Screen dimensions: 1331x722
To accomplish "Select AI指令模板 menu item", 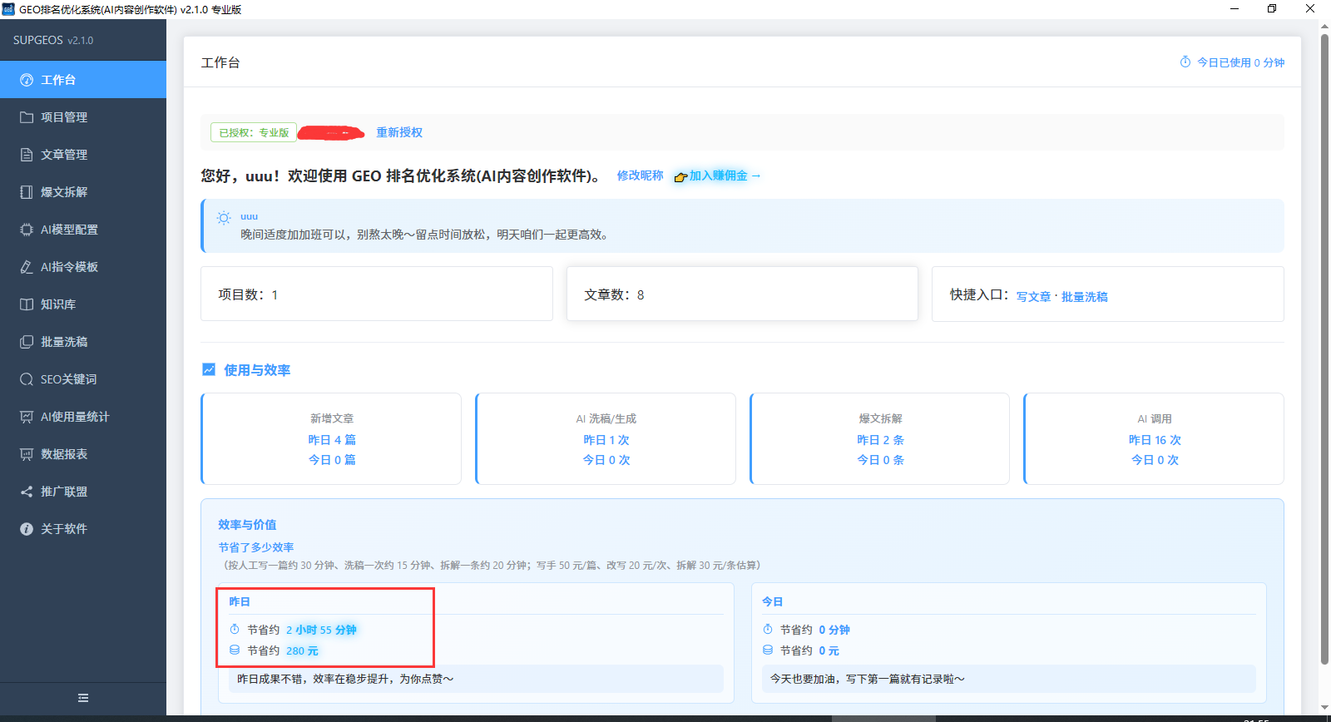I will (x=83, y=267).
